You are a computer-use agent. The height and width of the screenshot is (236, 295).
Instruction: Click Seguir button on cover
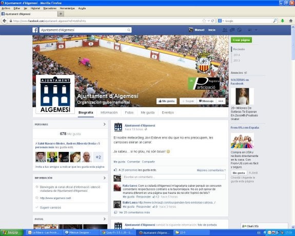click(x=188, y=101)
